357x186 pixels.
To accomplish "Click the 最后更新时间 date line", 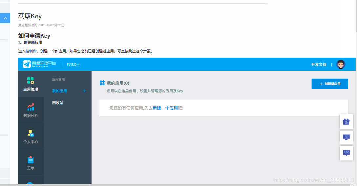I will tap(41, 25).
